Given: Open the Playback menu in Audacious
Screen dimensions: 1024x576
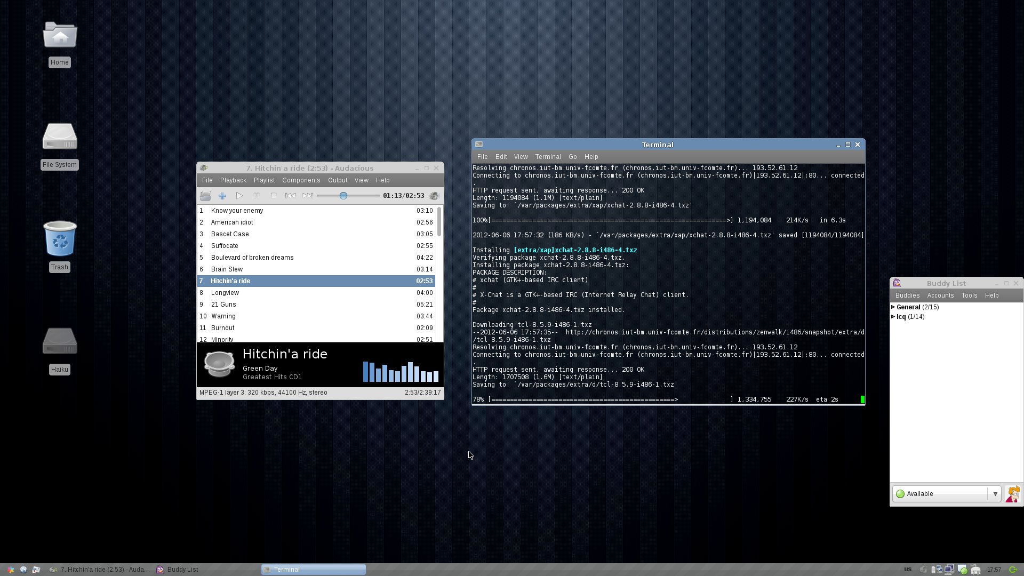Looking at the screenshot, I should pos(233,180).
